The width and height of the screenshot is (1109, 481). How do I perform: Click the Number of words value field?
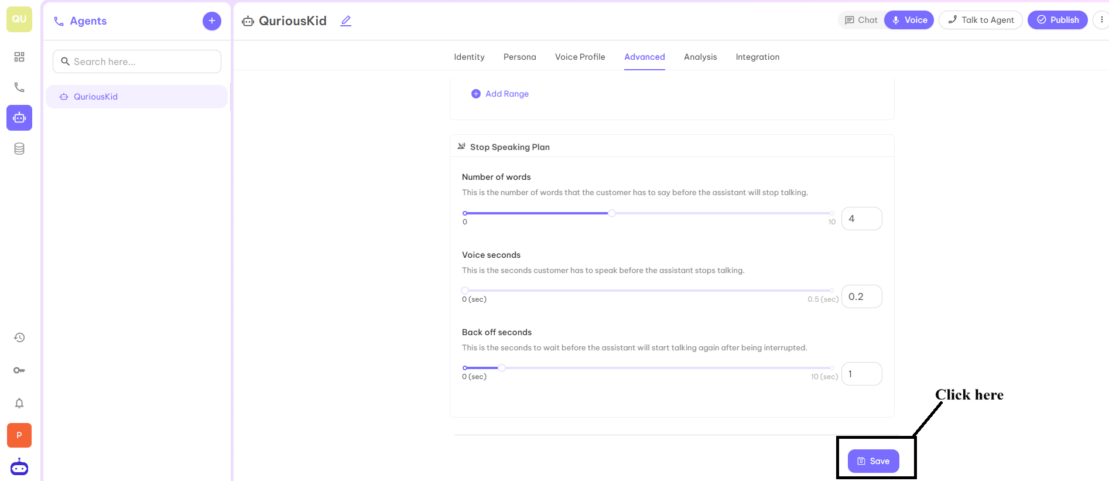point(862,219)
